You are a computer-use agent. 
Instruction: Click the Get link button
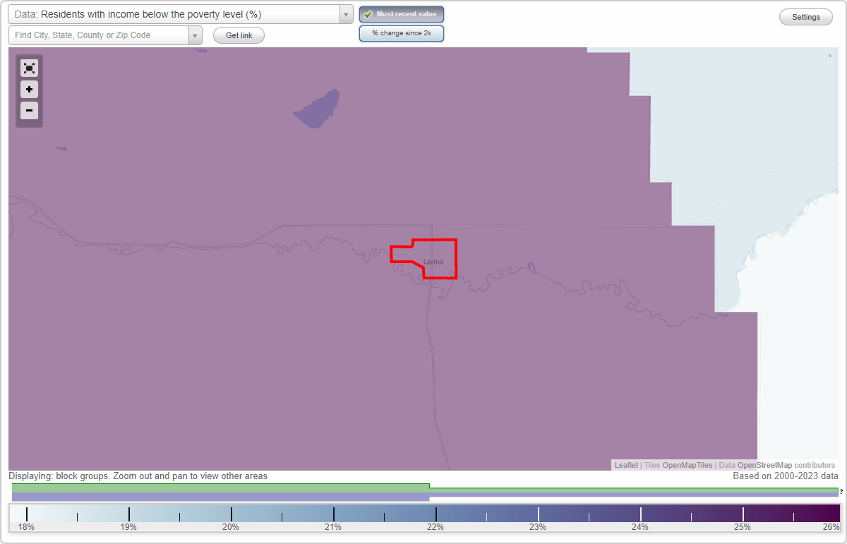click(x=239, y=35)
